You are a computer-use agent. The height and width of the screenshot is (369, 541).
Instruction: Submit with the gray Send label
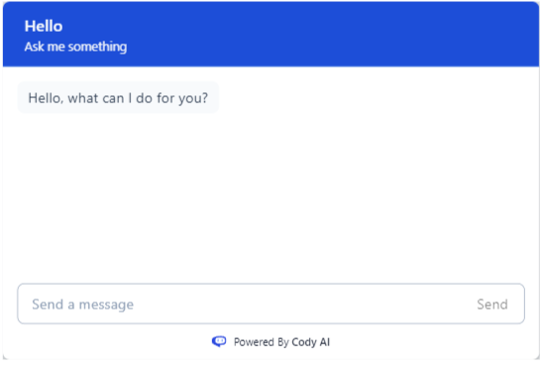point(492,305)
